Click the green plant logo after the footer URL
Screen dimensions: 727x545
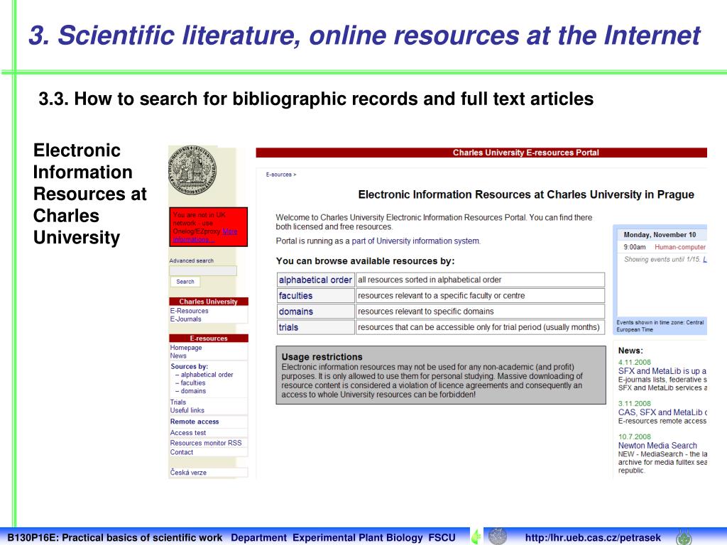click(684, 537)
